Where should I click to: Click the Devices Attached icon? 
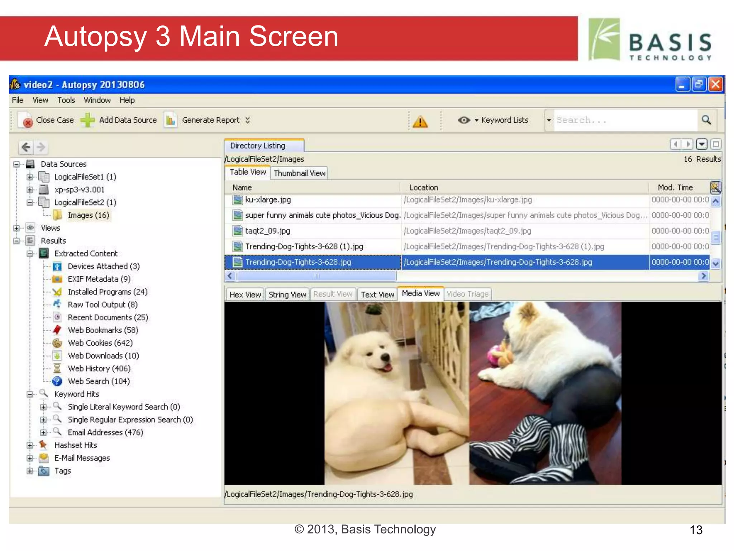pyautogui.click(x=57, y=267)
